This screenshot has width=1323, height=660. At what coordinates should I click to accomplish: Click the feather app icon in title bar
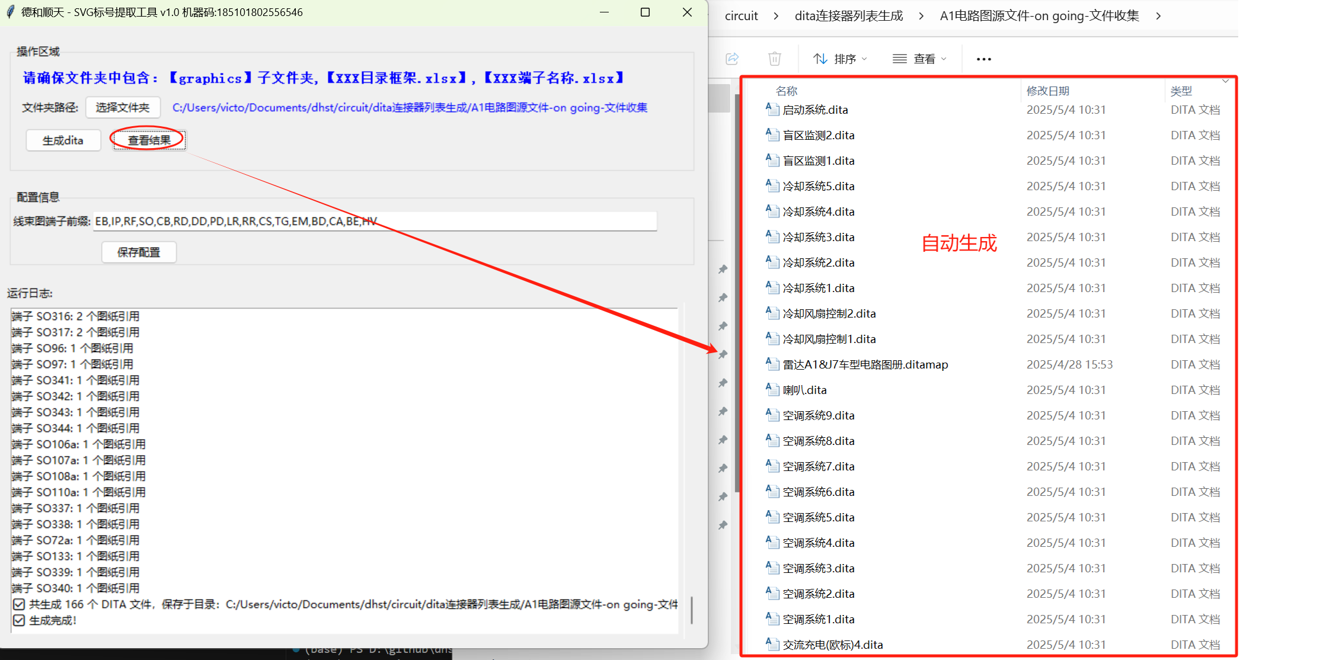[x=11, y=12]
